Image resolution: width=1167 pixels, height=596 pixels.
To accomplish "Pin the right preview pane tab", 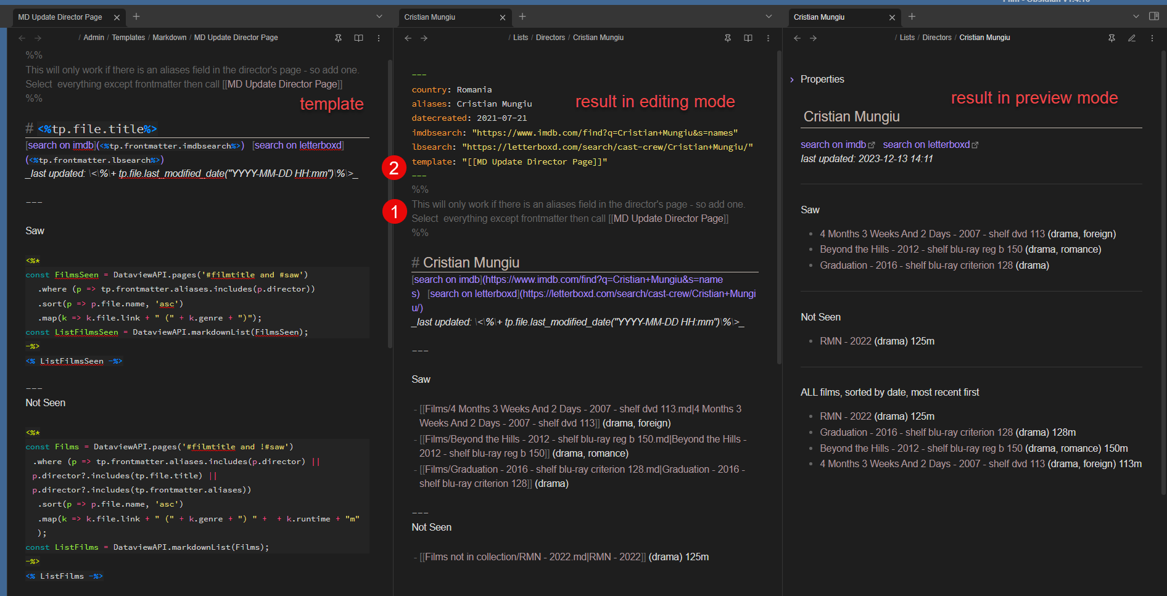I will point(1111,38).
